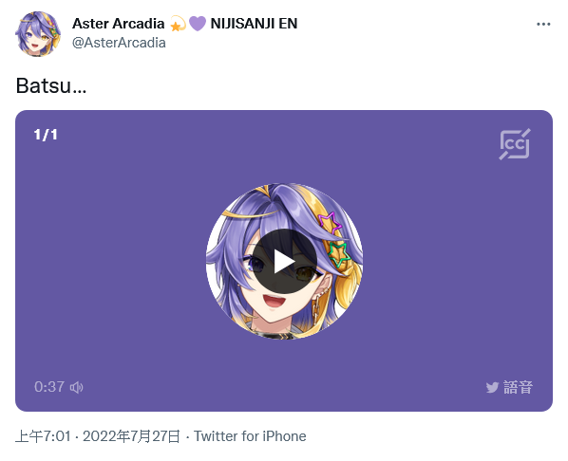Click the Twitter bird icon in the player
568x461 pixels.
click(492, 388)
